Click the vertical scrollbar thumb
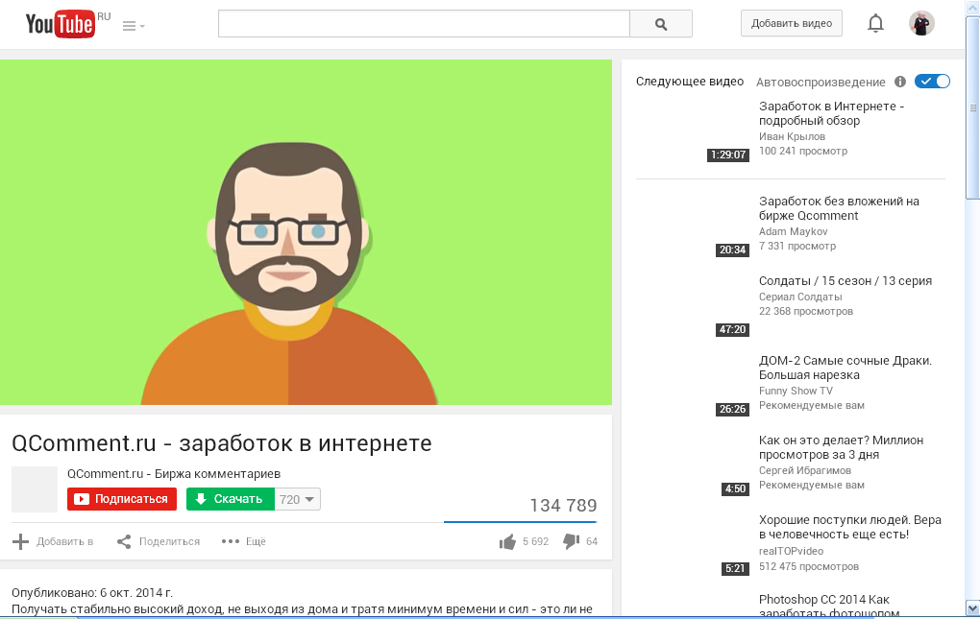Viewport: 980px width, 619px height. click(x=972, y=107)
